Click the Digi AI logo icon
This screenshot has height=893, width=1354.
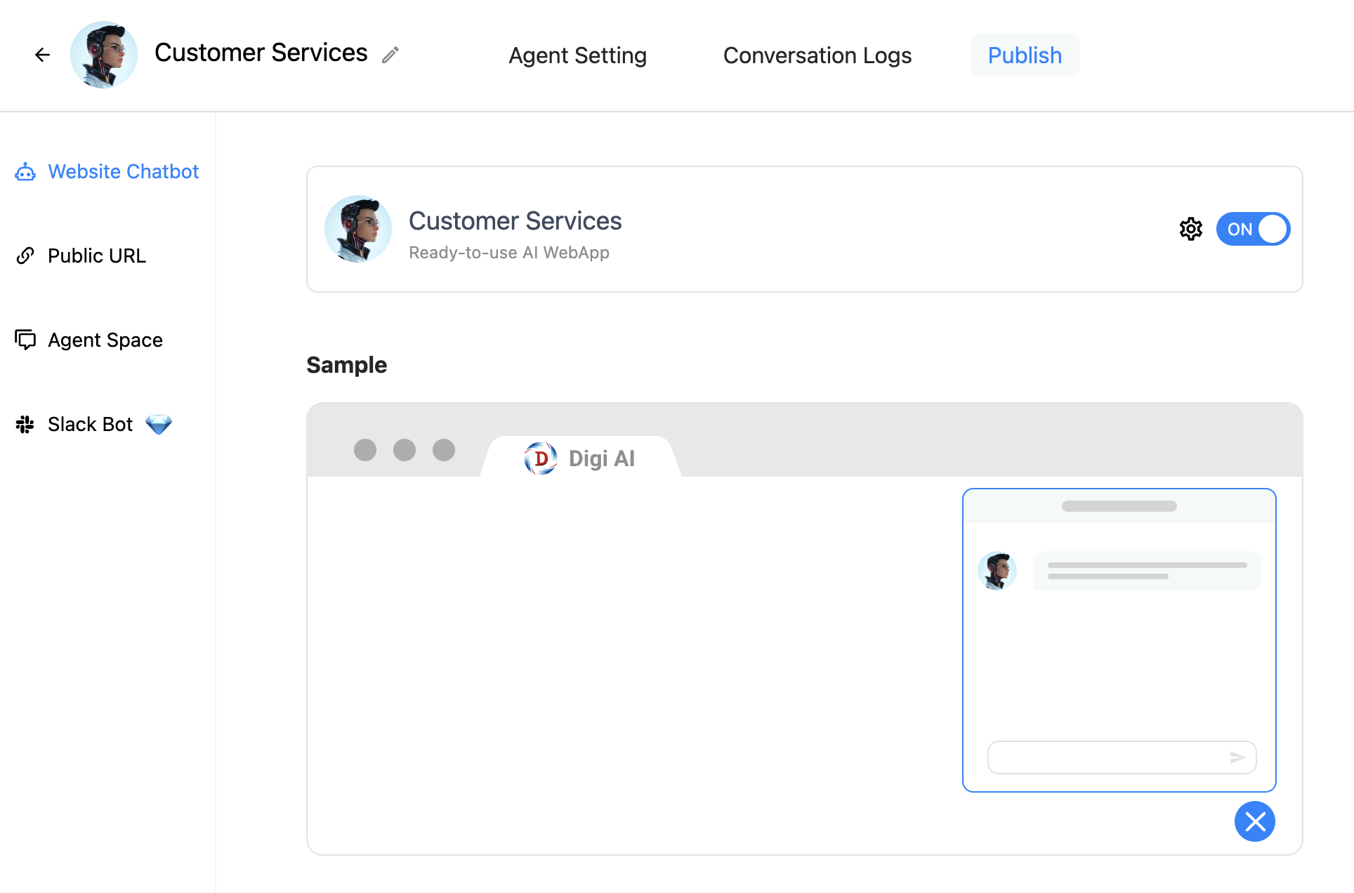541,458
